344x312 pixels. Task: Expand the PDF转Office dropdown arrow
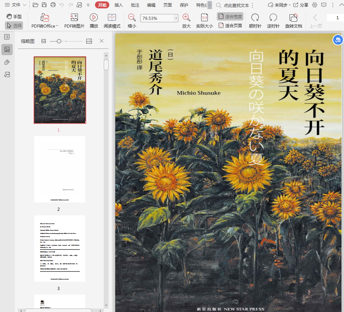point(57,26)
